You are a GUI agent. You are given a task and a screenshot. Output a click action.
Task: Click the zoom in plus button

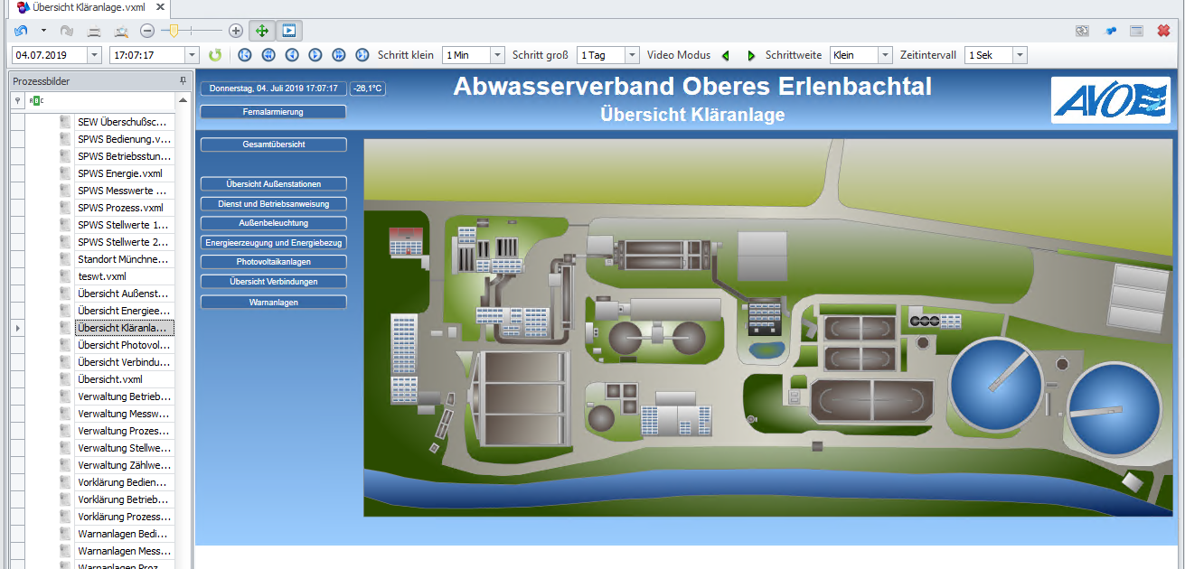point(236,31)
